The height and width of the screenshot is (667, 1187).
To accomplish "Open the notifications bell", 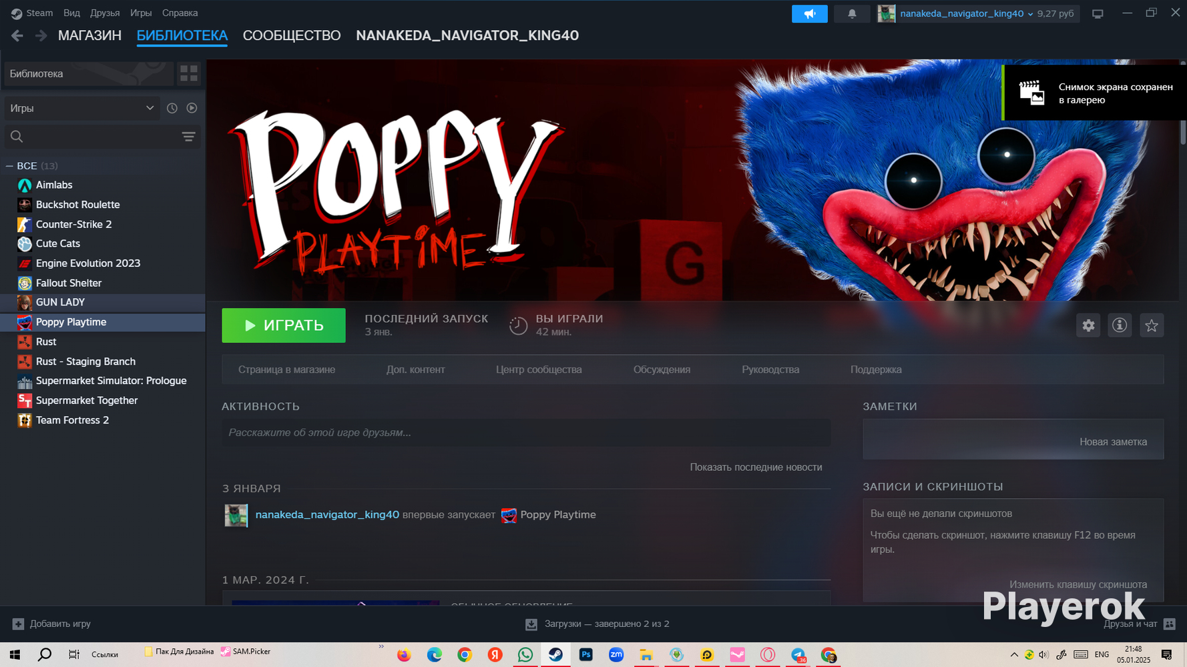I will click(852, 13).
